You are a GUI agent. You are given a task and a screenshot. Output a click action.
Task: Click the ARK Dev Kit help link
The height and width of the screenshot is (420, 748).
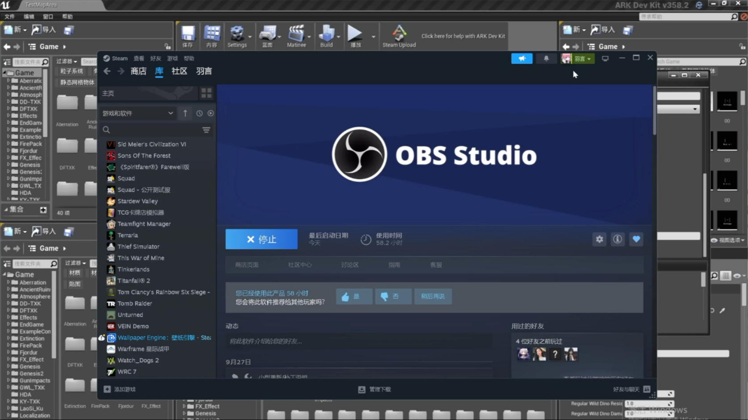click(x=463, y=36)
